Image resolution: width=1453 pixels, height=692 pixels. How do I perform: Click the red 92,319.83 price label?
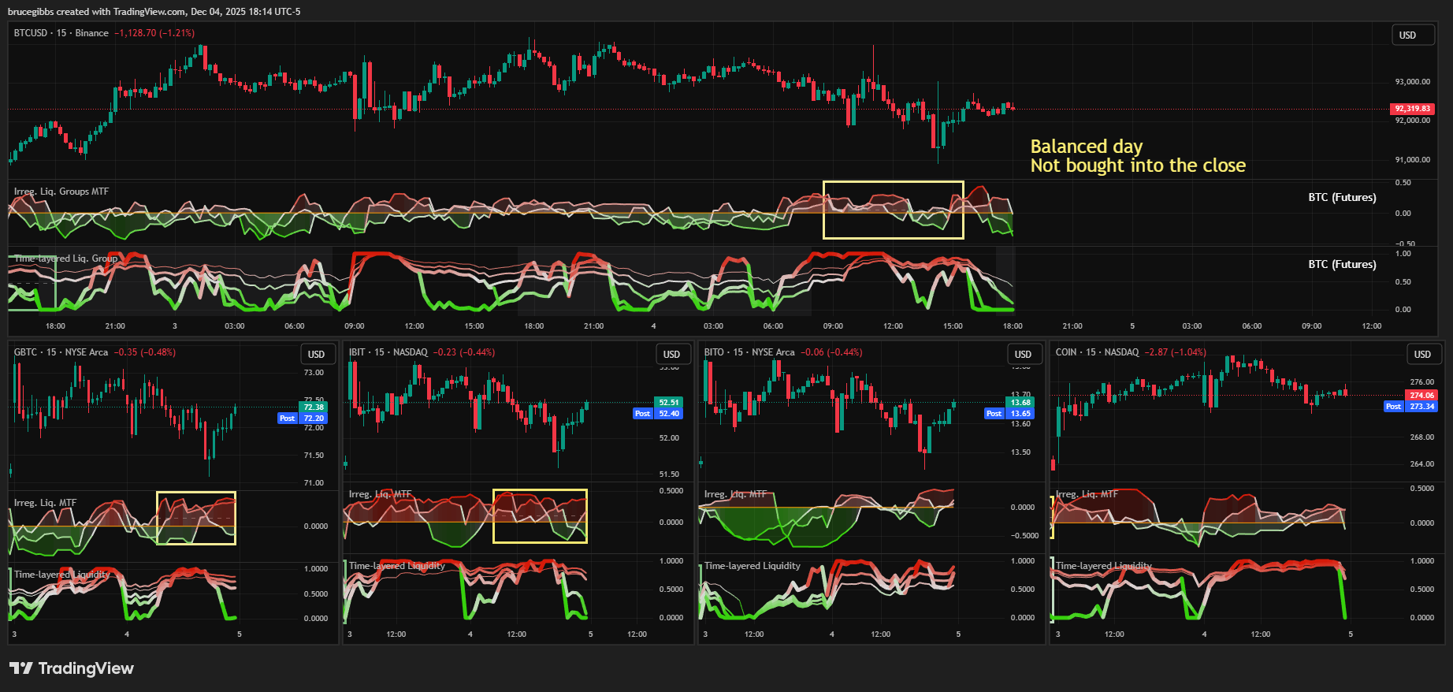click(x=1412, y=109)
